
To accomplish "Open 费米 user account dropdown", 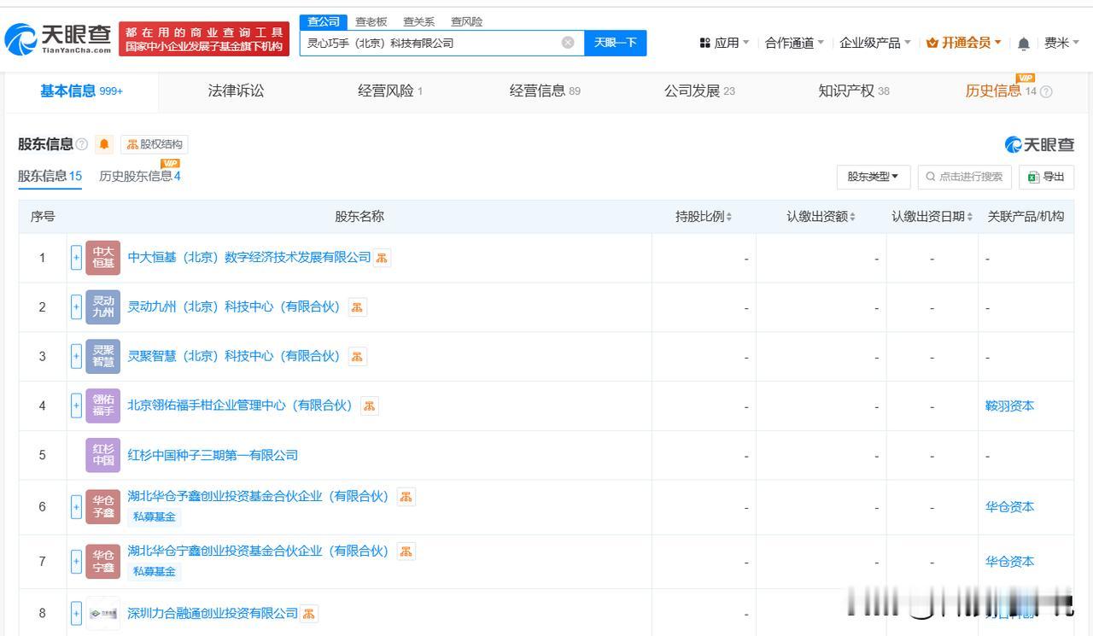I will pyautogui.click(x=1061, y=43).
